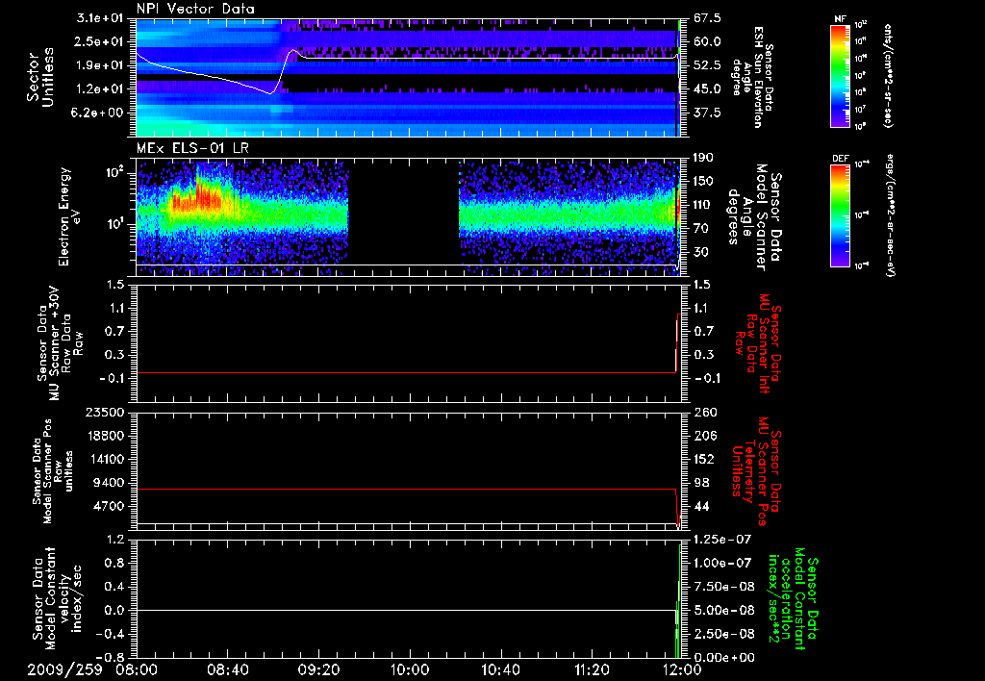Click the 09:20 time axis label
The image size is (985, 681).
click(318, 669)
